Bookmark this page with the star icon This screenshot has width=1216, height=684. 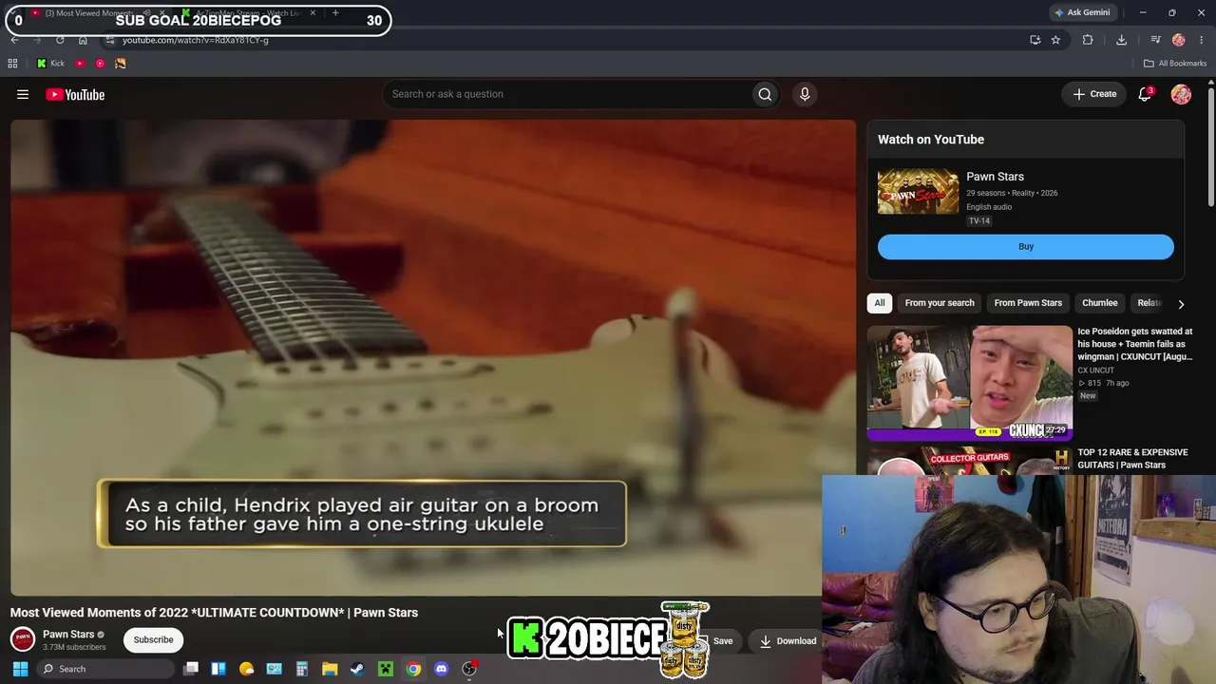click(x=1055, y=40)
